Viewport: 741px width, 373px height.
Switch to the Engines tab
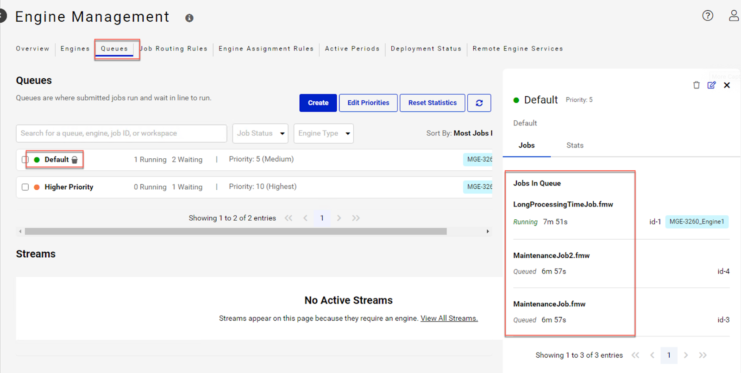(x=75, y=49)
